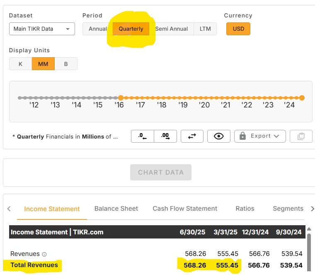Click the clipboard copy icon
The width and height of the screenshot is (315, 275).
(301, 136)
